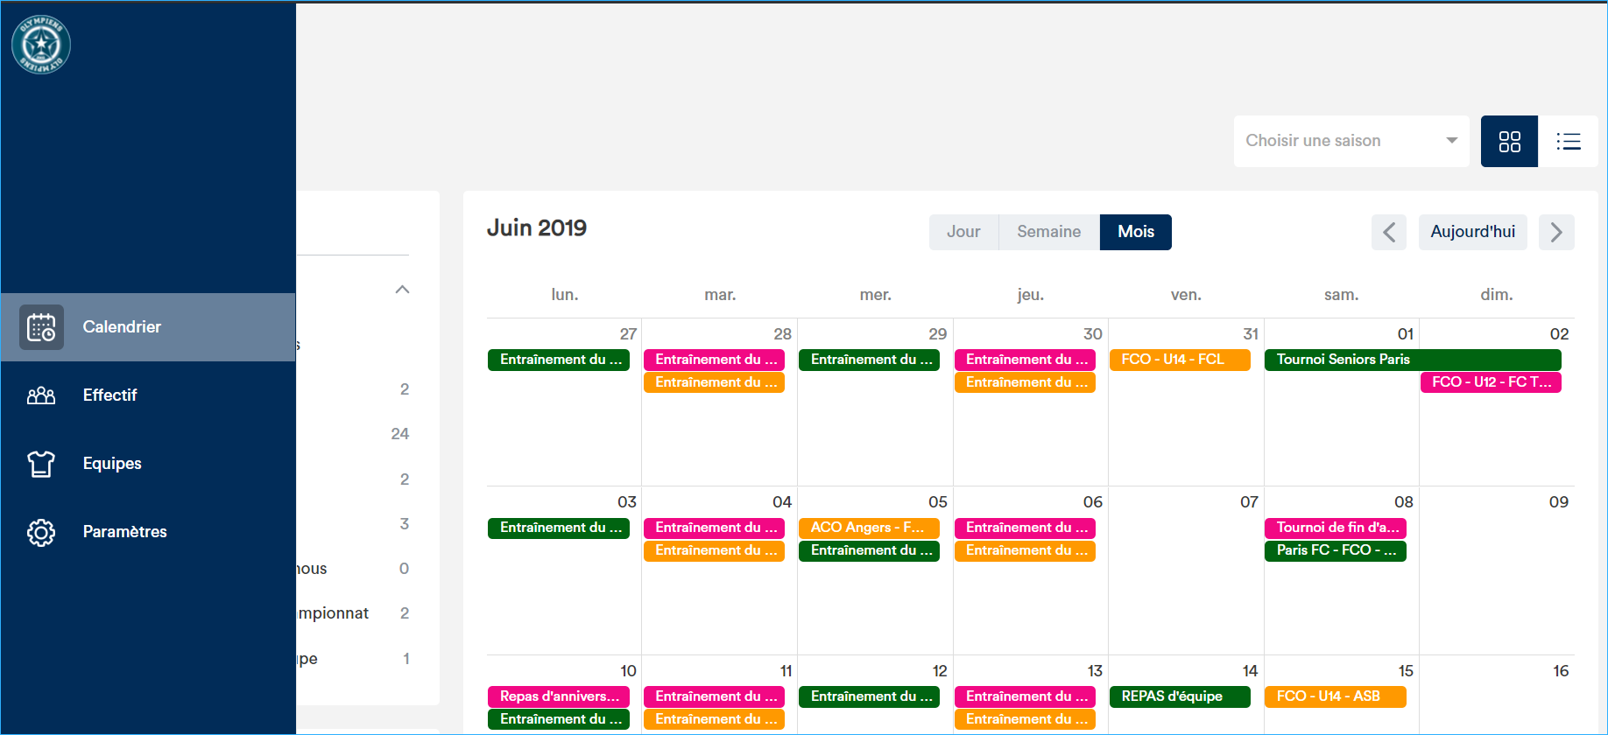
Task: Click the 'lun.' weekday header
Action: coord(565,295)
